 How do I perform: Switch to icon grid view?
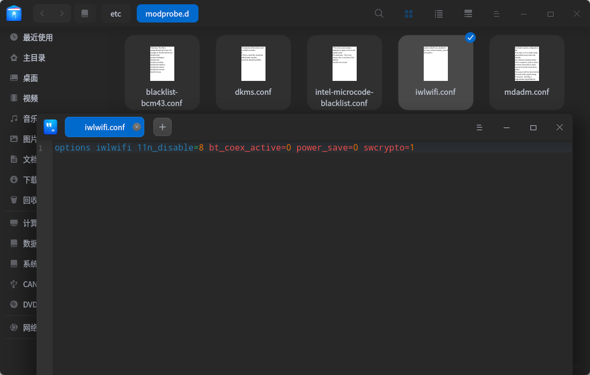click(409, 14)
